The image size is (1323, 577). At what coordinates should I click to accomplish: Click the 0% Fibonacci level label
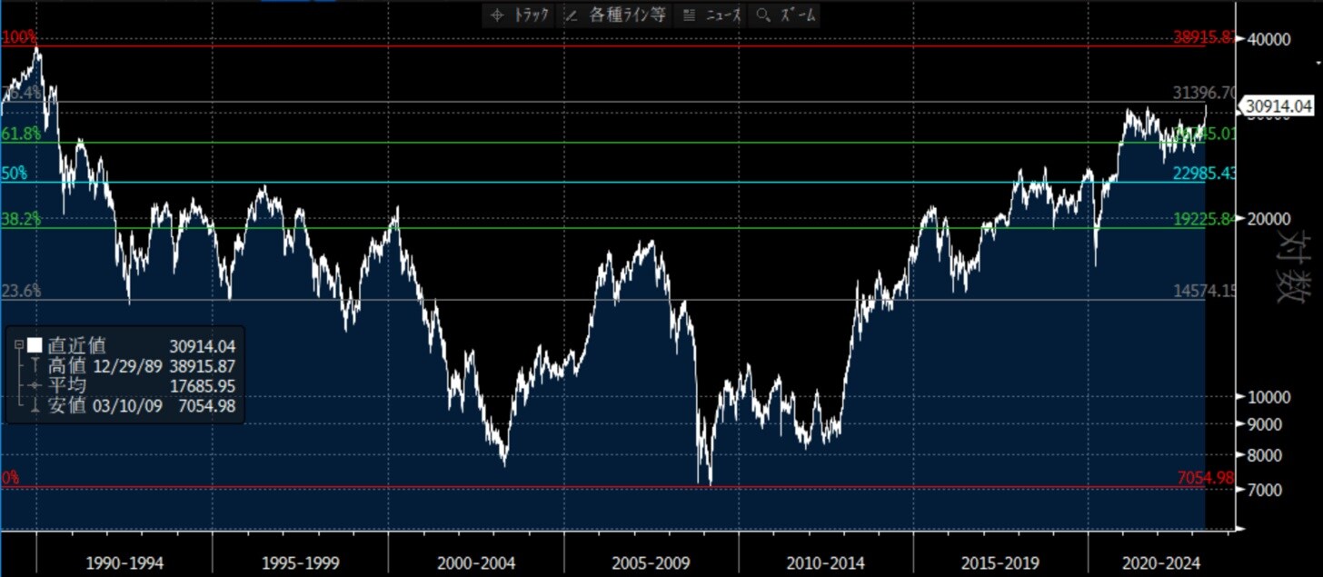(10, 478)
